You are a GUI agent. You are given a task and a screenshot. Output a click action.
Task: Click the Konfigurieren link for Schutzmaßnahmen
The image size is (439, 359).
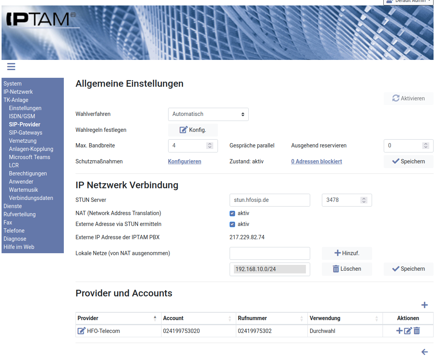coord(184,161)
